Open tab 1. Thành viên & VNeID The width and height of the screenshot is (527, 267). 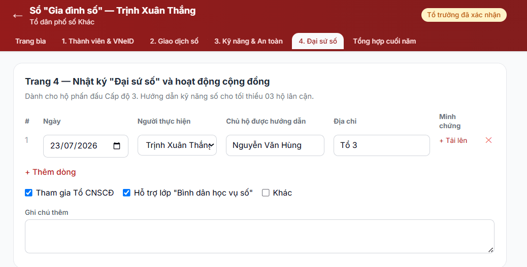tap(98, 41)
